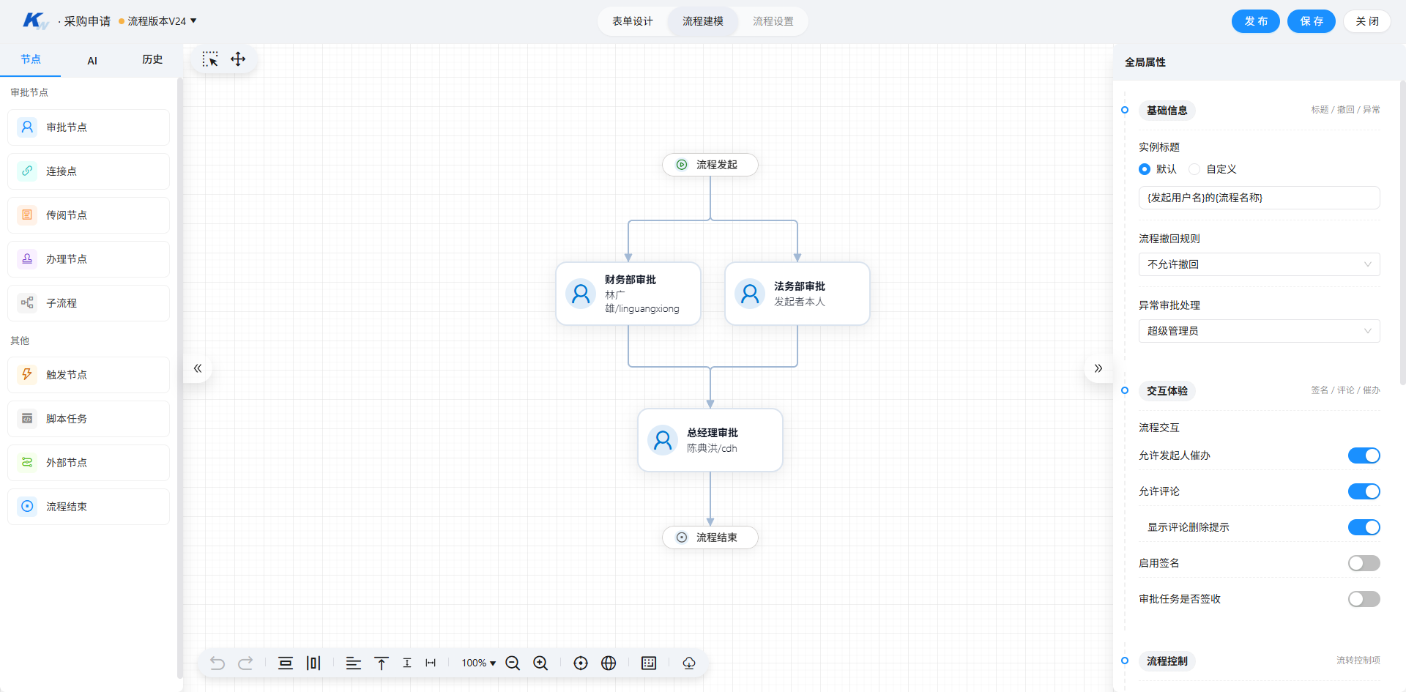Screen dimensions: 1406x692
Task: Align selected nodes to the left
Action: (x=354, y=663)
